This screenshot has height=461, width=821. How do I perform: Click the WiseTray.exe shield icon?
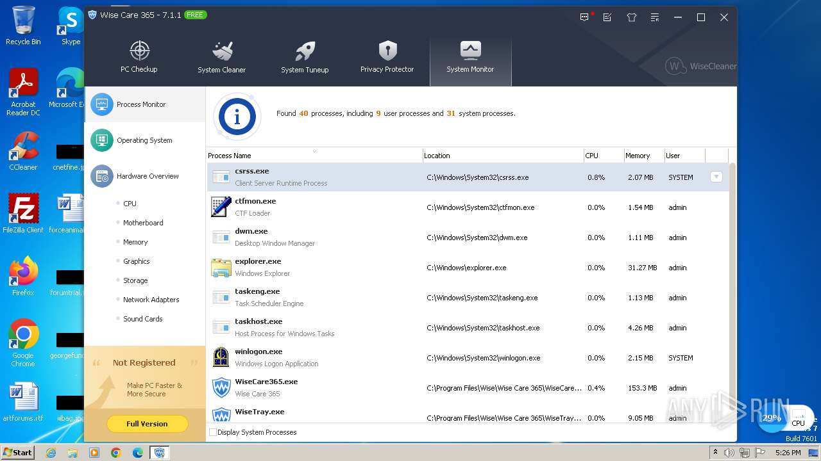[221, 414]
